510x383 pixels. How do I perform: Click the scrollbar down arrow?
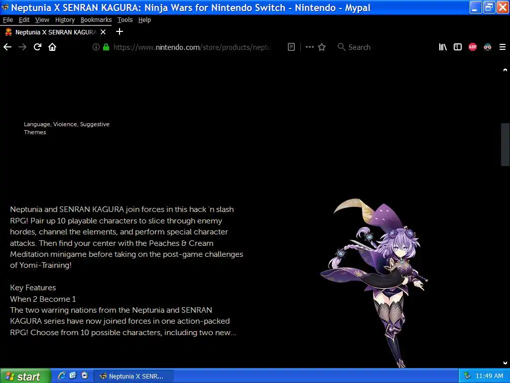pos(505,363)
